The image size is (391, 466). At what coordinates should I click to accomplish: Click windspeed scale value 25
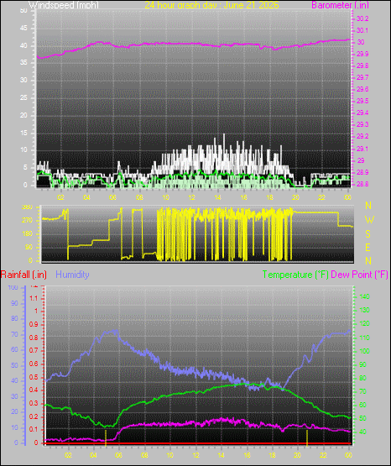pos(23,97)
